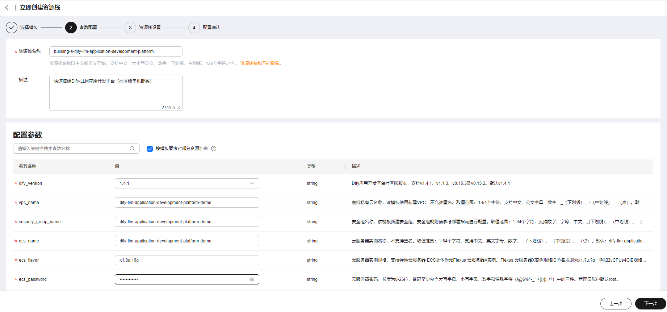Uncheck 按模板要求对部分资源加密 checkbox
667x312 pixels.
point(150,149)
